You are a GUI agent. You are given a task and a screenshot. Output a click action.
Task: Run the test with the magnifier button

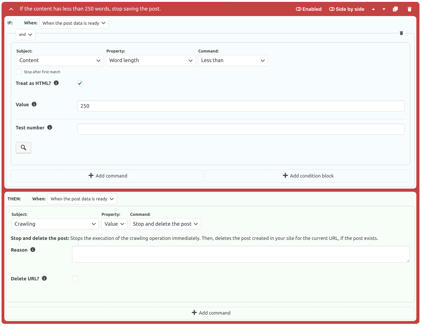[x=23, y=148]
